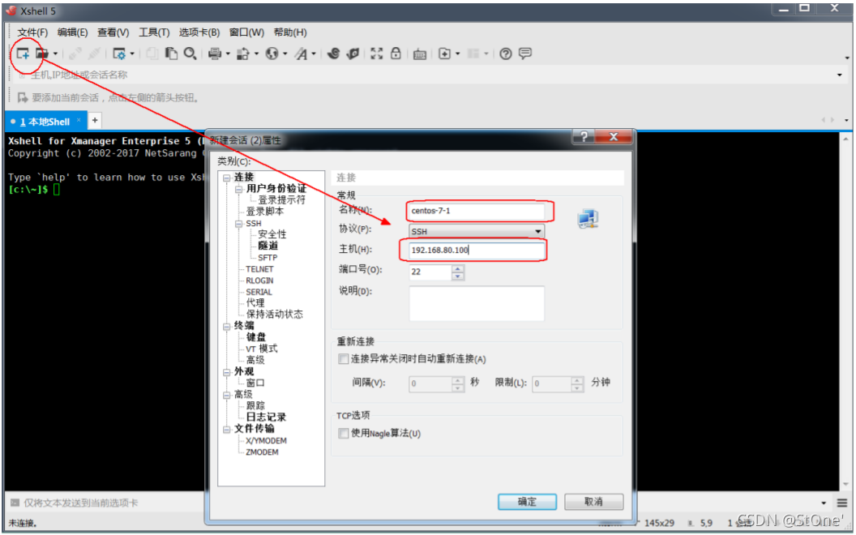Click the 取消 button
This screenshot has height=535, width=856.
(x=593, y=502)
